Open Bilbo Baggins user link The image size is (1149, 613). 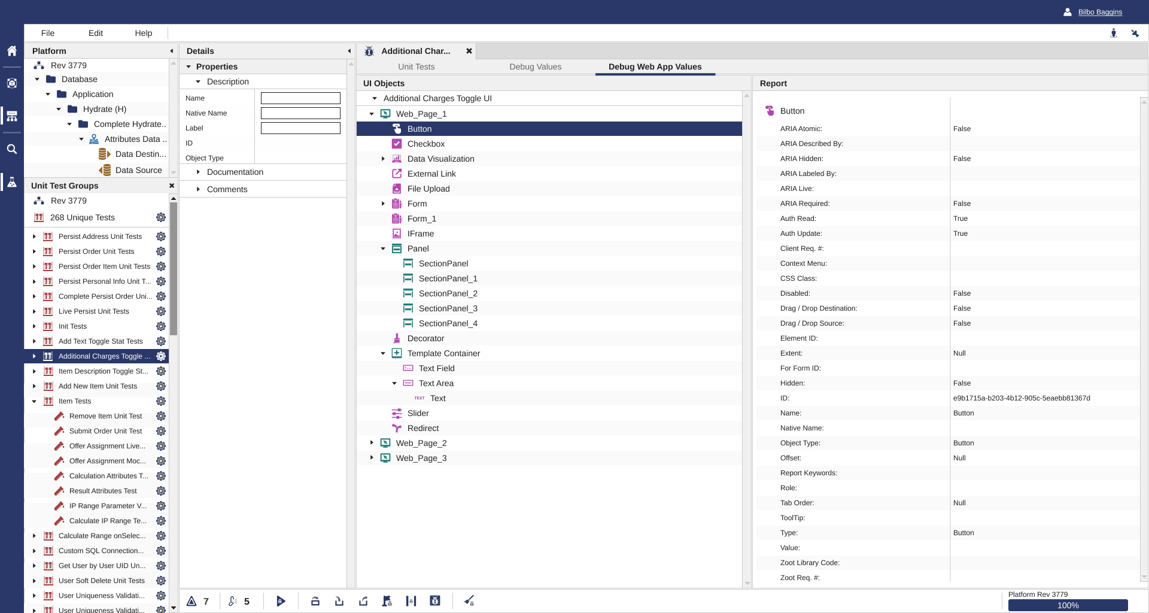(1100, 12)
